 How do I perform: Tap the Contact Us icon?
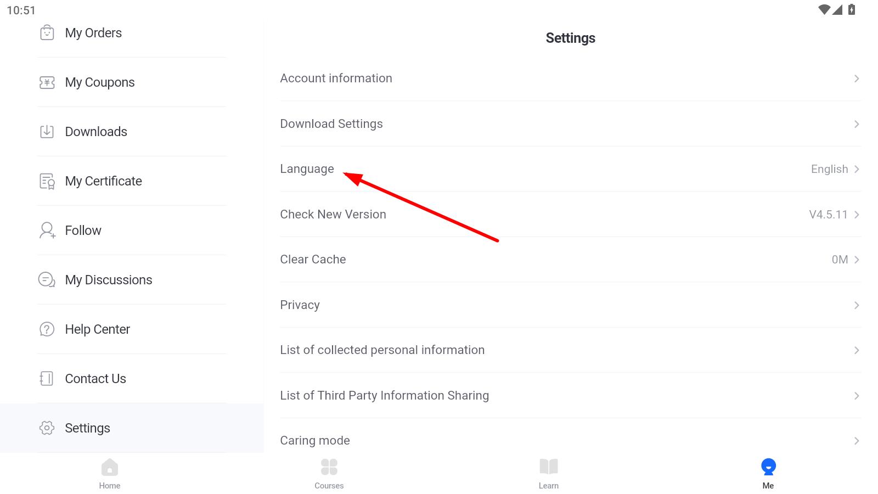pos(47,379)
